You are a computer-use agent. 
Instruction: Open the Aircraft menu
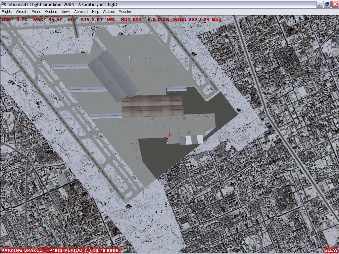22,12
